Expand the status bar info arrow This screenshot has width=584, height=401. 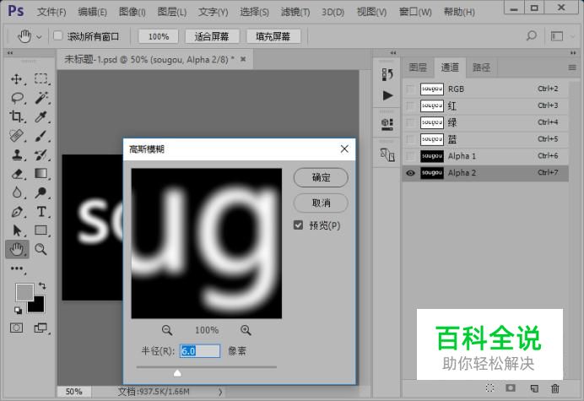pyautogui.click(x=220, y=392)
